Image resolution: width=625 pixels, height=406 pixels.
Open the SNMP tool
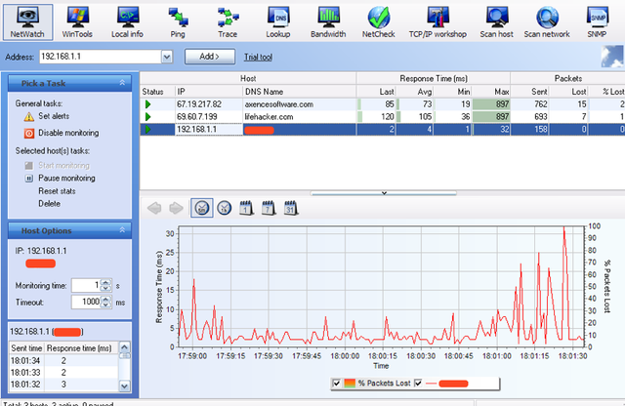point(597,20)
